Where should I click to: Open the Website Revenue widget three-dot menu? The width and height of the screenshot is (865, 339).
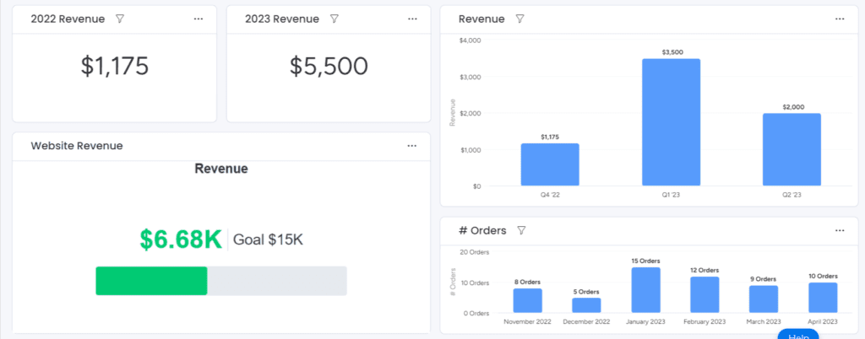point(411,146)
